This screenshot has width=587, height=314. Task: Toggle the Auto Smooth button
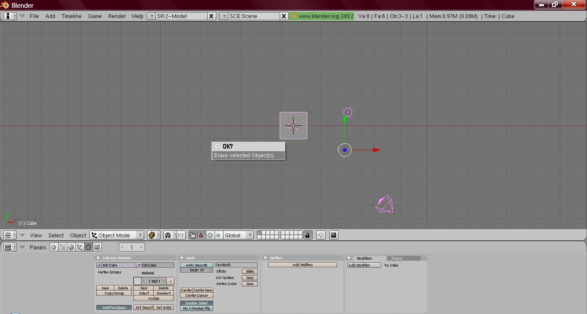point(196,265)
